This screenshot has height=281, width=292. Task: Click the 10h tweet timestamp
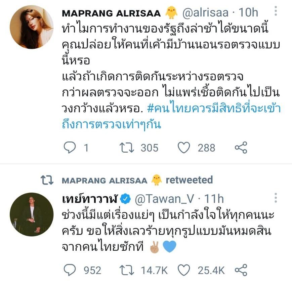(248, 13)
